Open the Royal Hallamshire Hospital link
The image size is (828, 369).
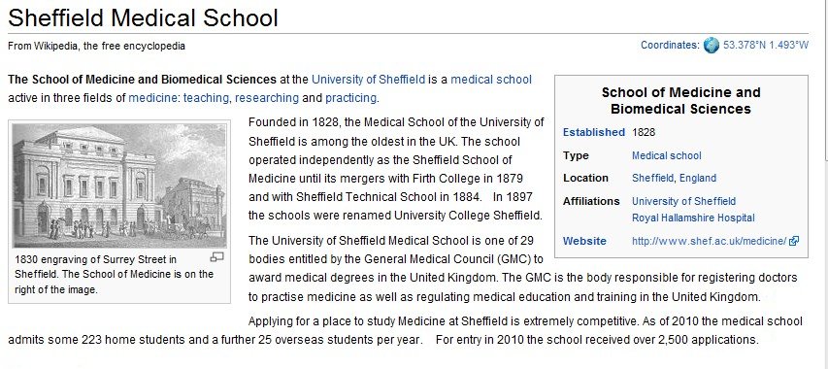click(x=693, y=218)
